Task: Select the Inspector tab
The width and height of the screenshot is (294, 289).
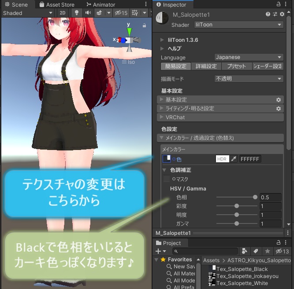Action: point(172,4)
